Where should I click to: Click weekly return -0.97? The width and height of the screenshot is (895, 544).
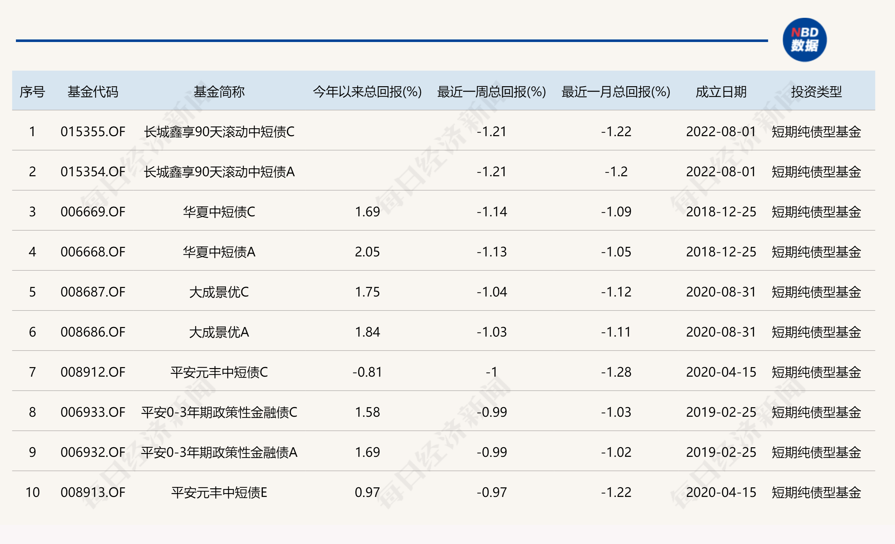point(492,492)
